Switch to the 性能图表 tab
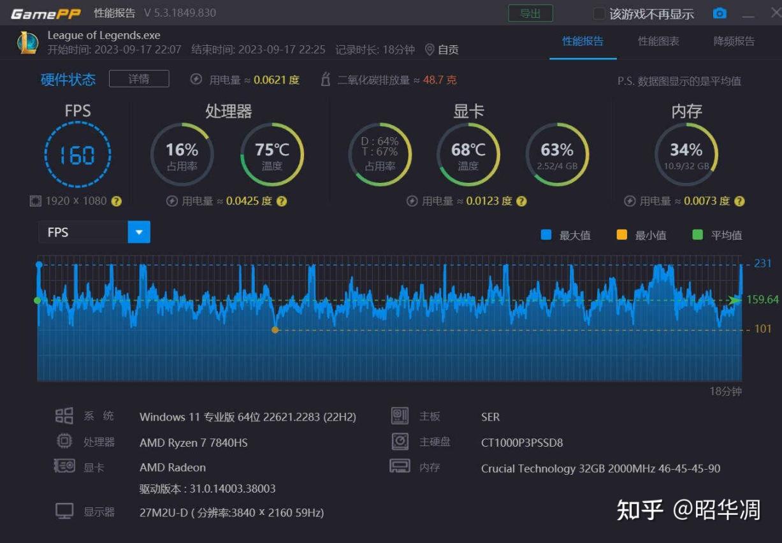 [658, 41]
